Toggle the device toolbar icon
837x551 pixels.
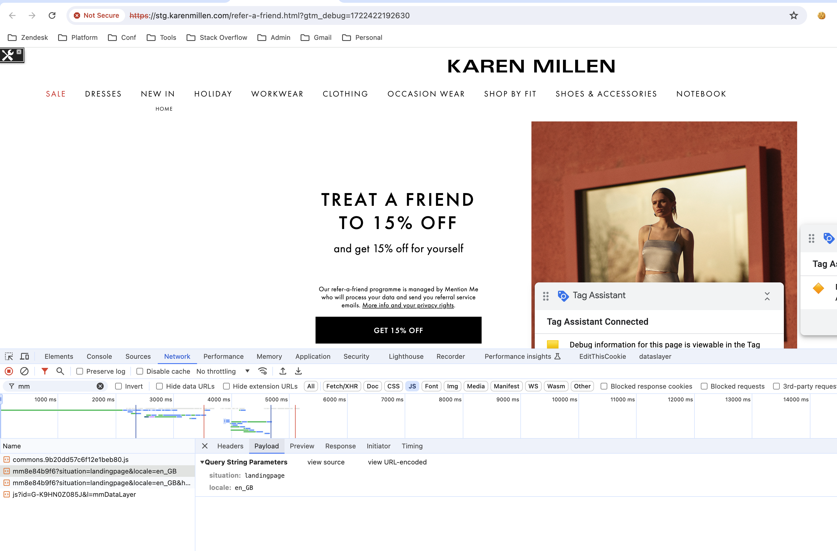(x=24, y=356)
